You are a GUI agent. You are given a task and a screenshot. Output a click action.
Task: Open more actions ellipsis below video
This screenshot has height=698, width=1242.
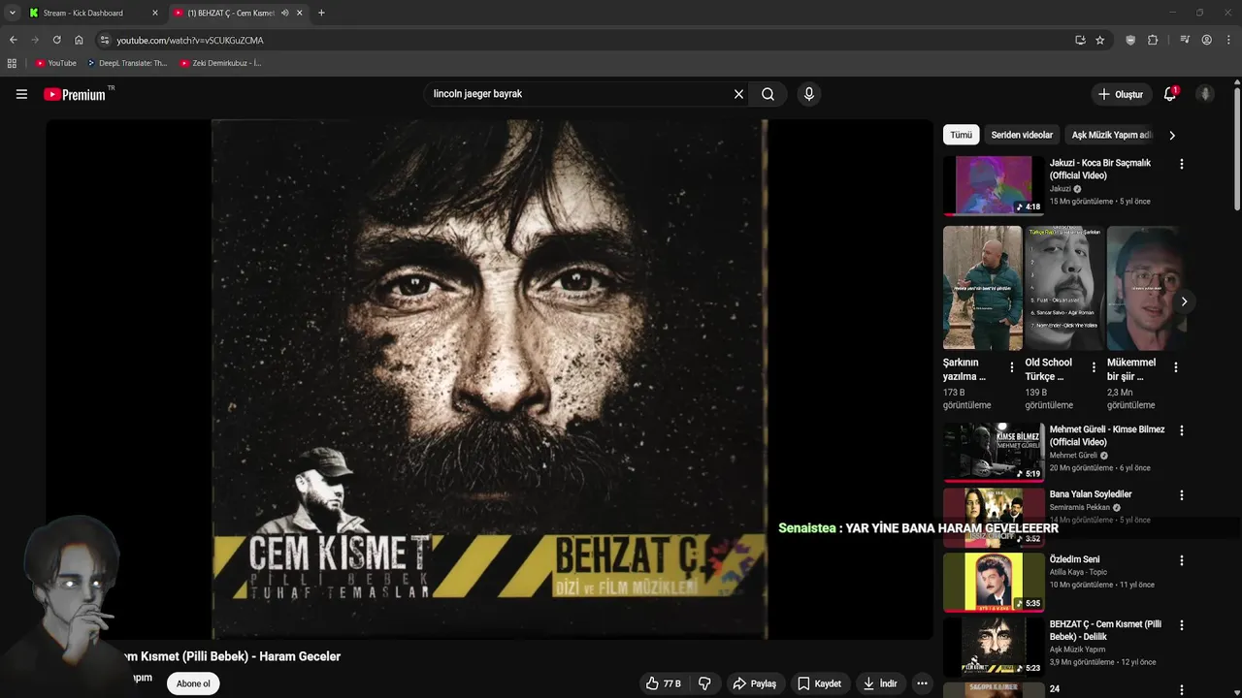point(922,683)
